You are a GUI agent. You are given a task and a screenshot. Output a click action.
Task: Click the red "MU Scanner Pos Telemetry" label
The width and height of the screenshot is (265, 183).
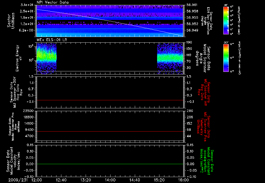pos(203,127)
